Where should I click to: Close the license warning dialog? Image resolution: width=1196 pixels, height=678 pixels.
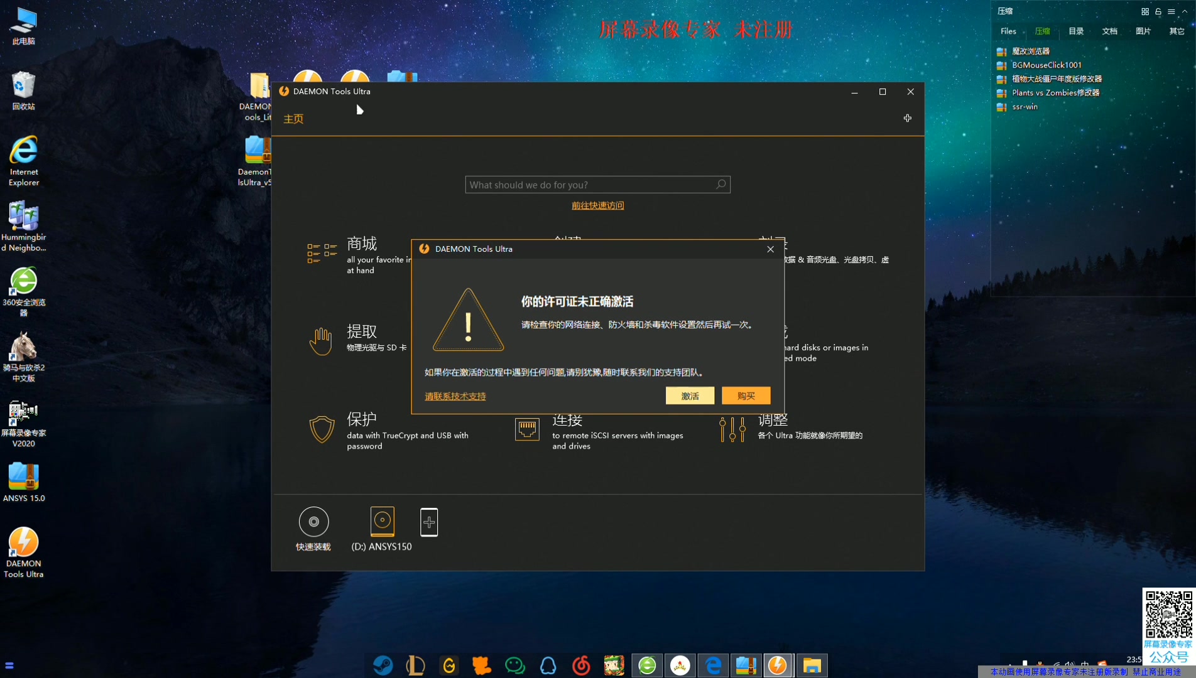pyautogui.click(x=770, y=249)
